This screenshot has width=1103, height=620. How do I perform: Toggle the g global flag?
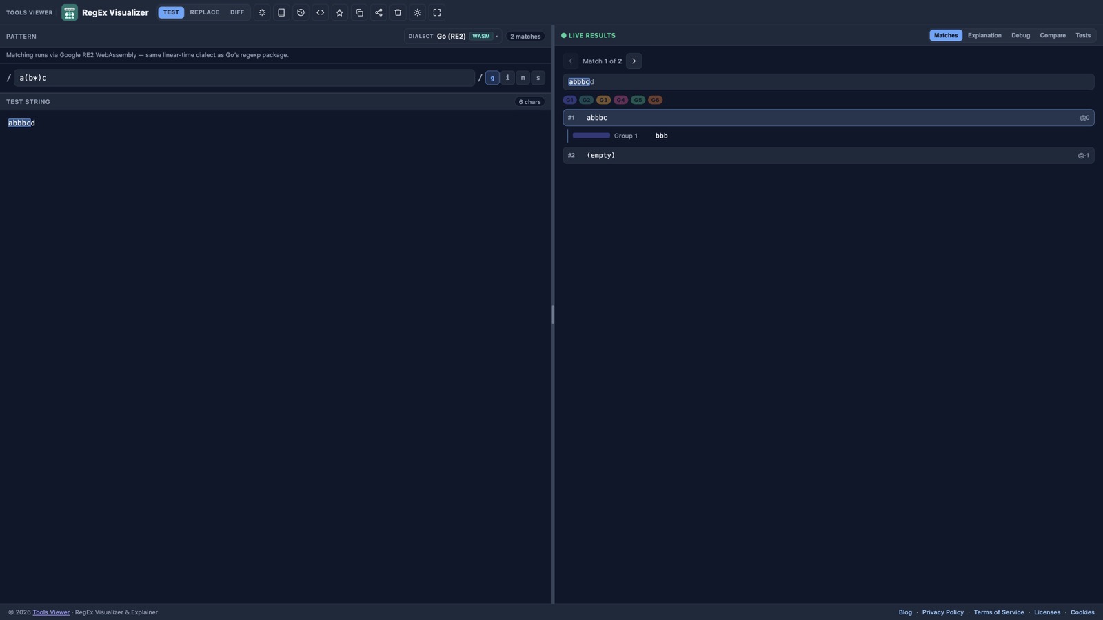tap(492, 78)
